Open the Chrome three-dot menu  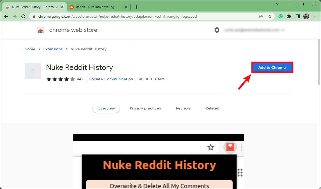pyautogui.click(x=315, y=16)
